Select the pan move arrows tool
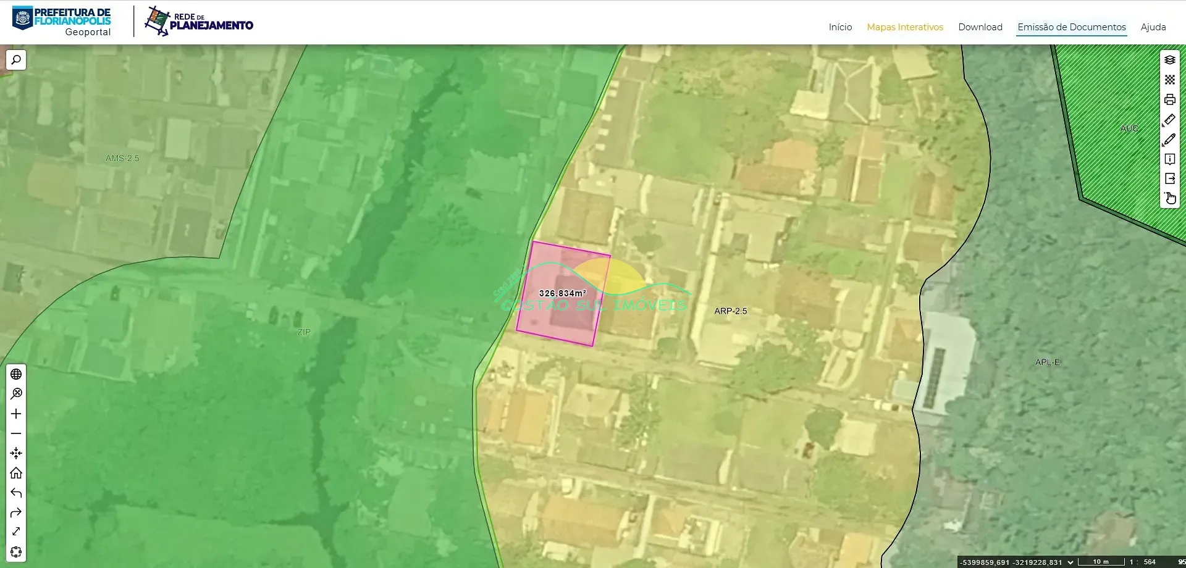This screenshot has width=1186, height=568. [16, 453]
